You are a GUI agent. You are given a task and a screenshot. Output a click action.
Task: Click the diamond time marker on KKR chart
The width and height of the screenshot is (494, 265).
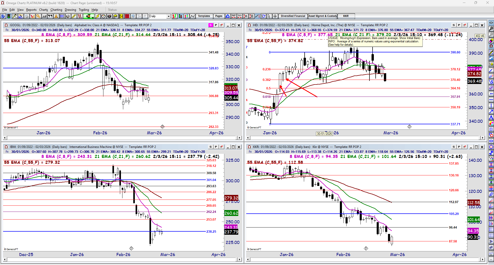[366, 248]
